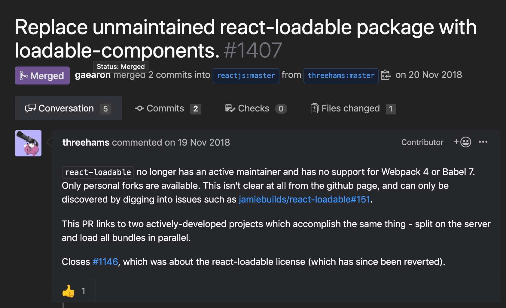Screen dimensions: 506x308
Task: Click the threehams:master head branch label
Action: 341,76
